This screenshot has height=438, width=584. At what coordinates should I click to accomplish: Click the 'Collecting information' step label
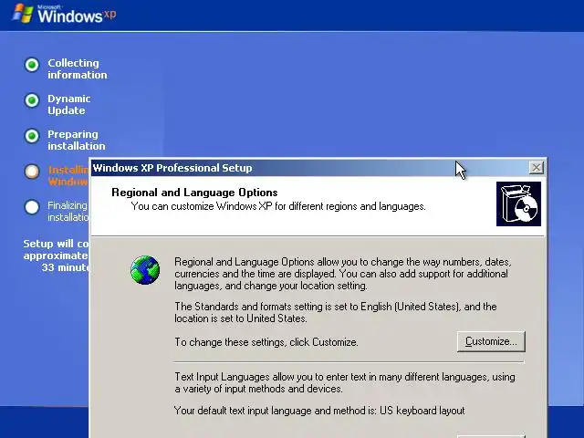point(77,69)
